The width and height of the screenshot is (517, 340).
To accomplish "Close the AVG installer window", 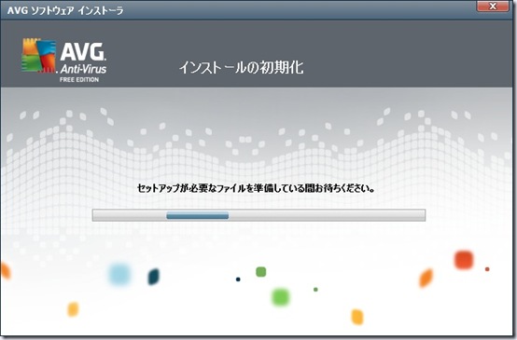I will 493,7.
